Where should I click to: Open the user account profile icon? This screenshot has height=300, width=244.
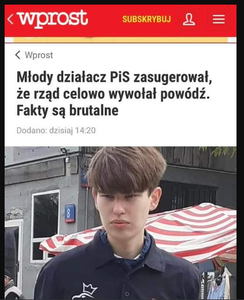click(x=189, y=20)
